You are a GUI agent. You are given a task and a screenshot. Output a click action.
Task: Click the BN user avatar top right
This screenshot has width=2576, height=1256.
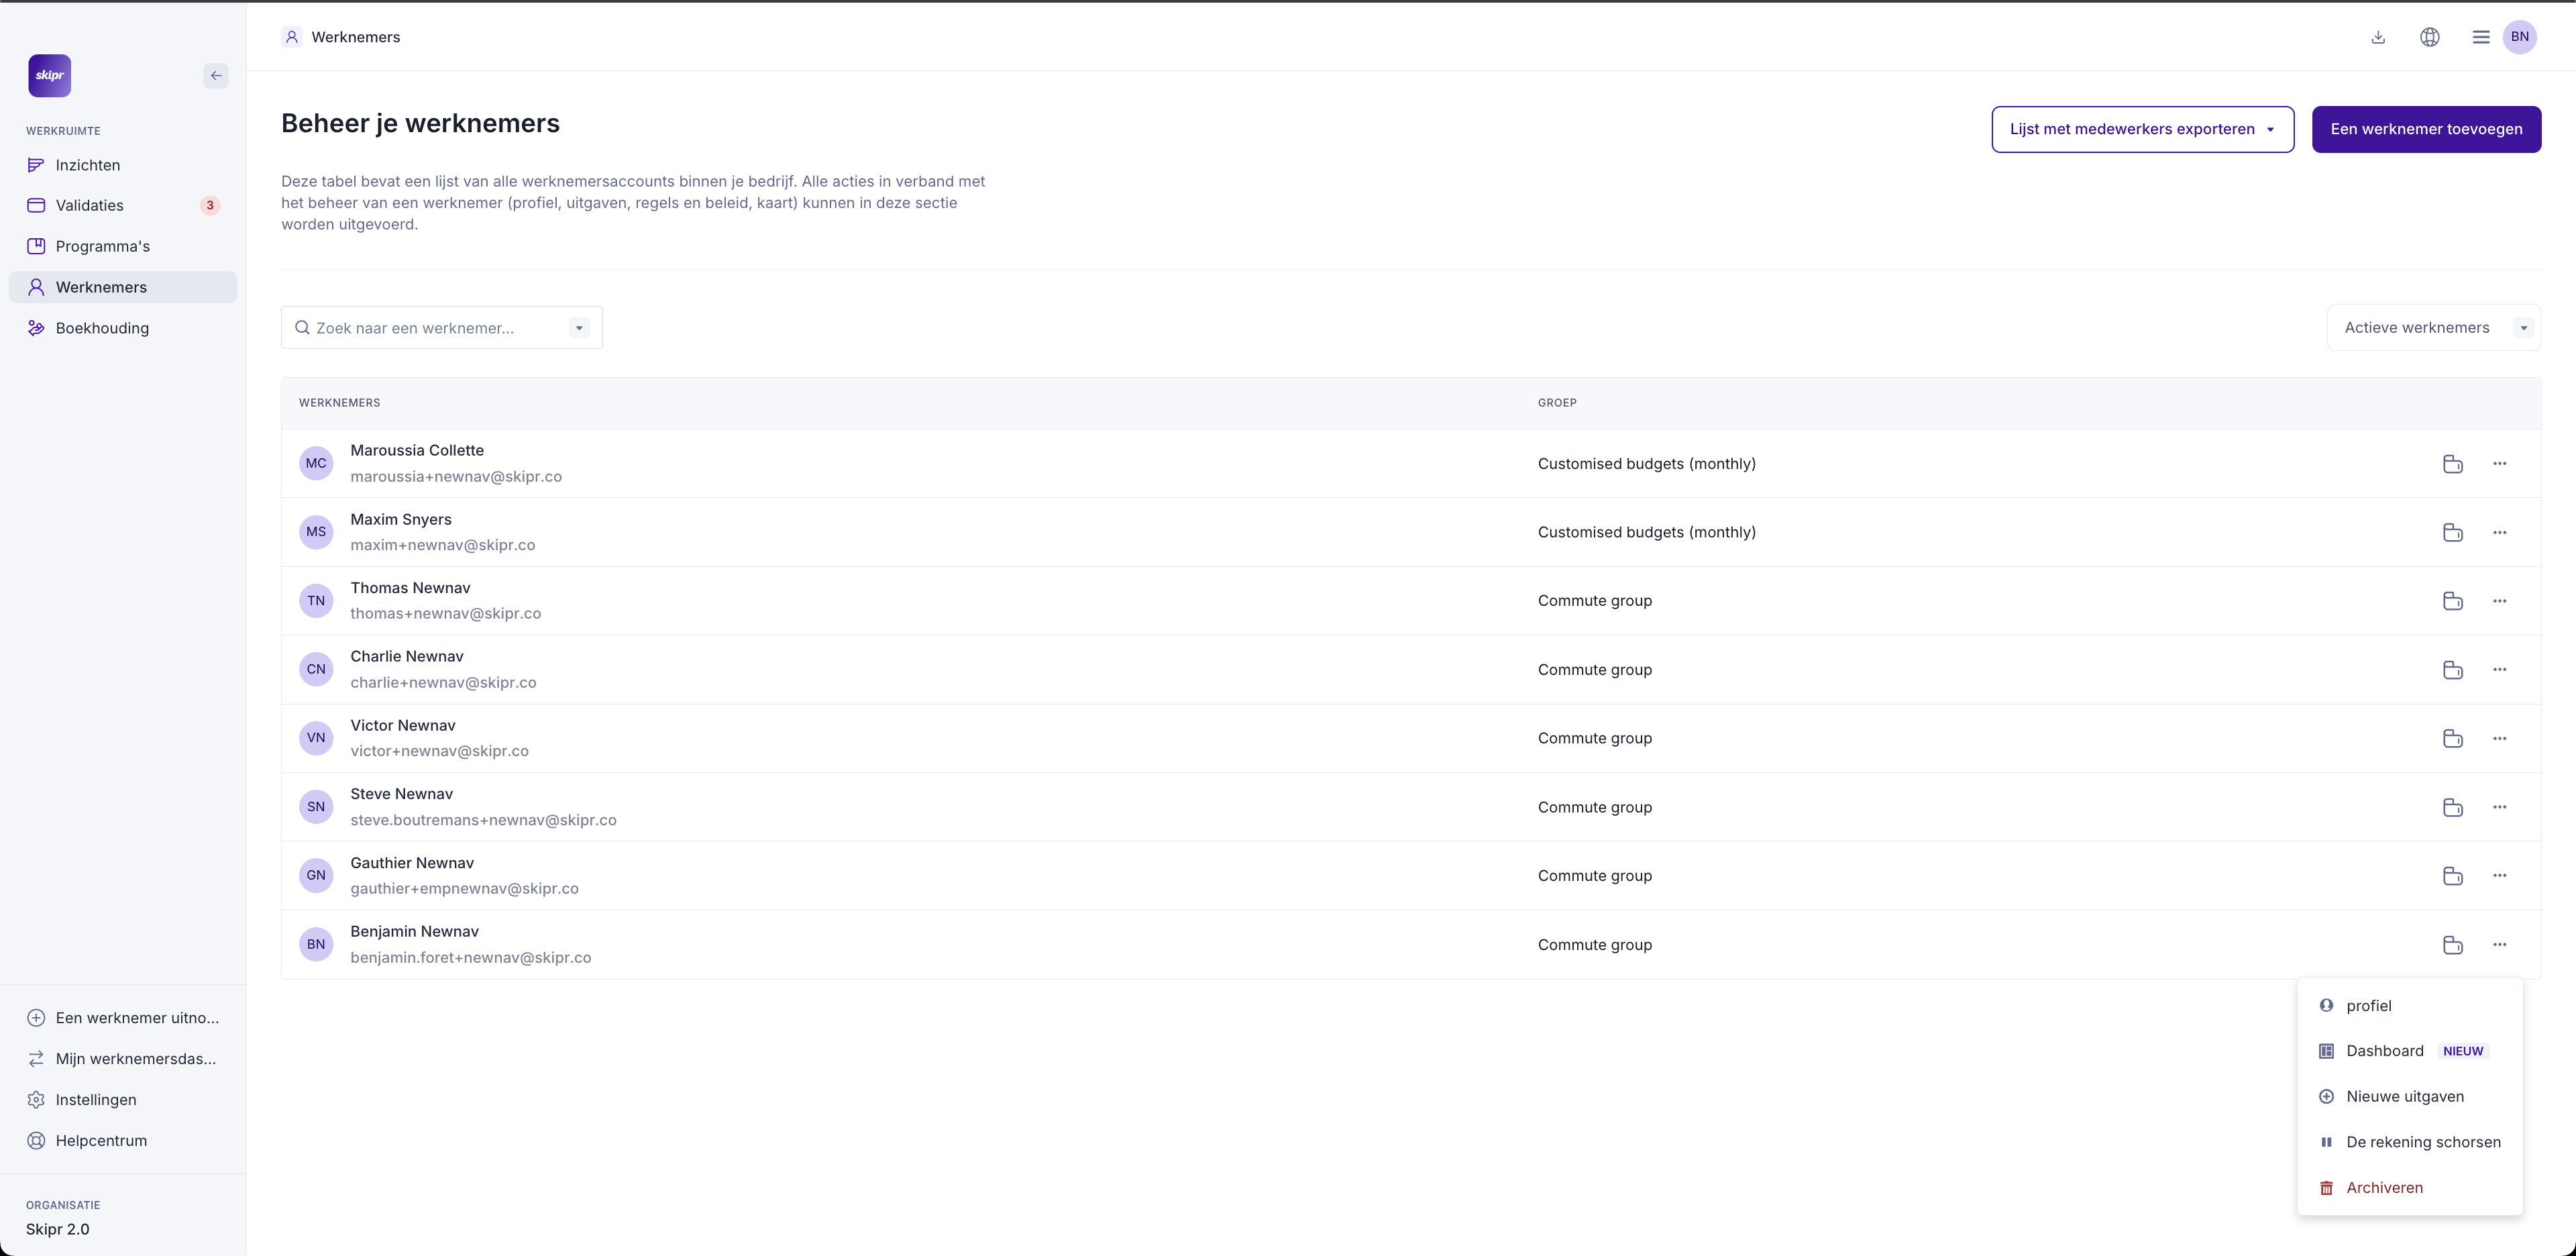2519,37
